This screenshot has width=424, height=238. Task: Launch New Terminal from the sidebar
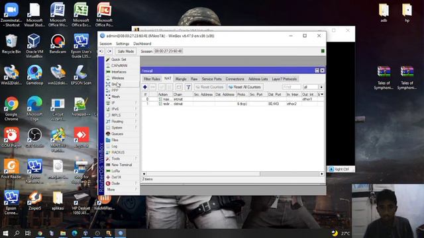pos(122,165)
